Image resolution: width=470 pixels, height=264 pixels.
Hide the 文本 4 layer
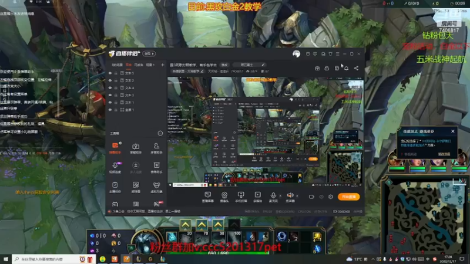click(x=110, y=88)
